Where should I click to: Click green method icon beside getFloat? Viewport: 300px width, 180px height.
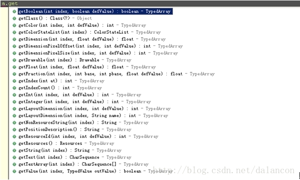(14, 67)
